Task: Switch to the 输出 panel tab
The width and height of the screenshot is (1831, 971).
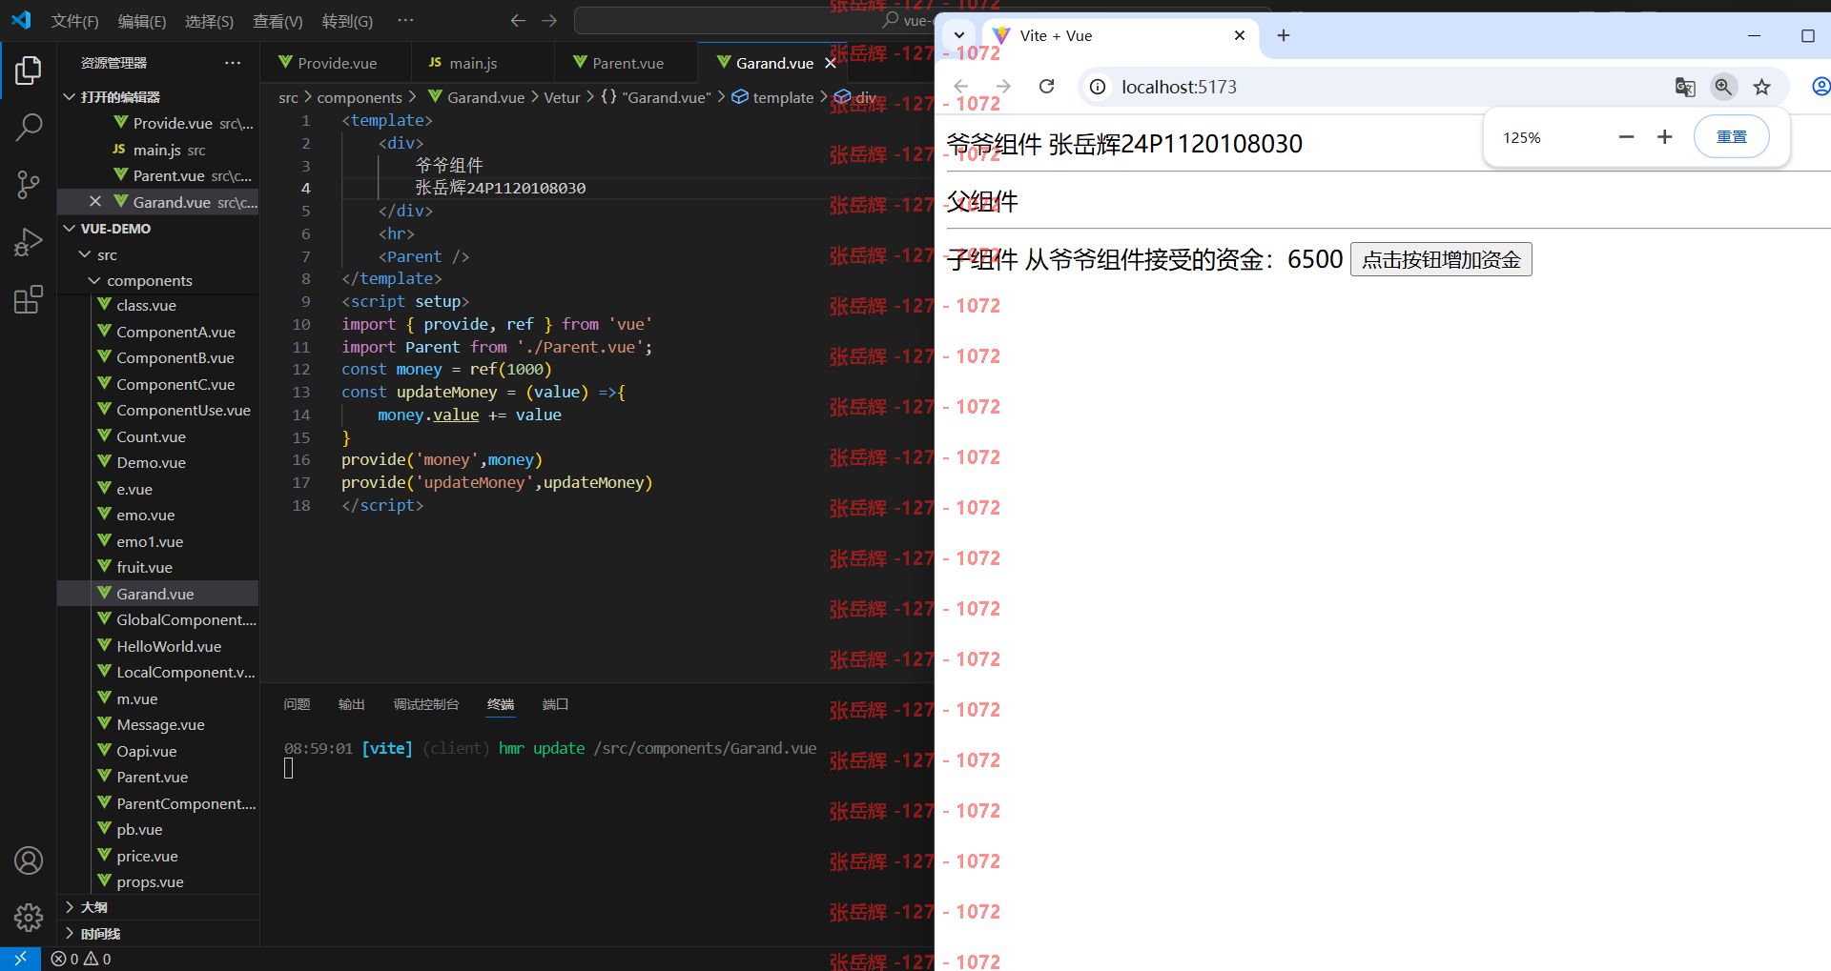Action: [x=351, y=704]
